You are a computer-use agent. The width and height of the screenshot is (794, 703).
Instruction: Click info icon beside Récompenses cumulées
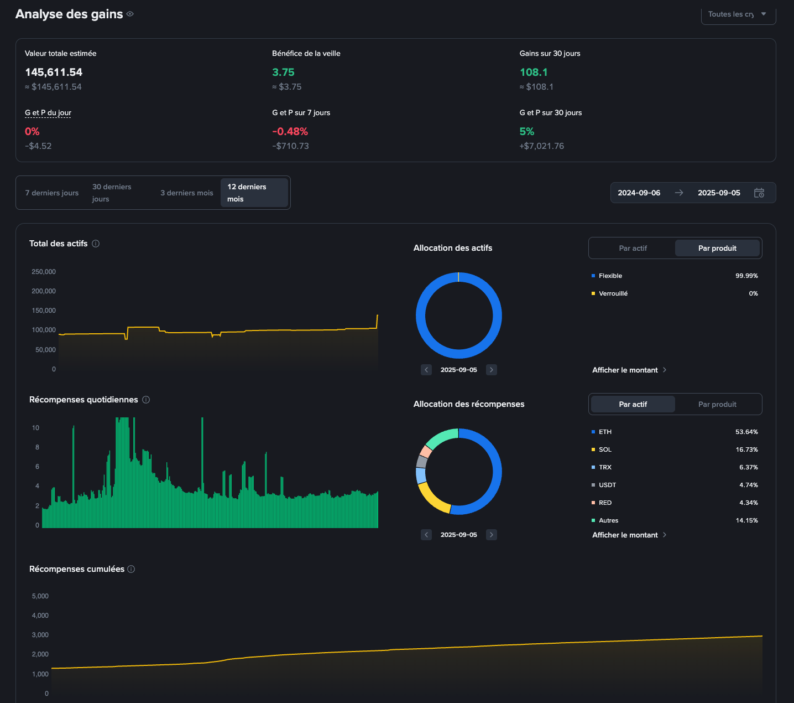tap(131, 569)
